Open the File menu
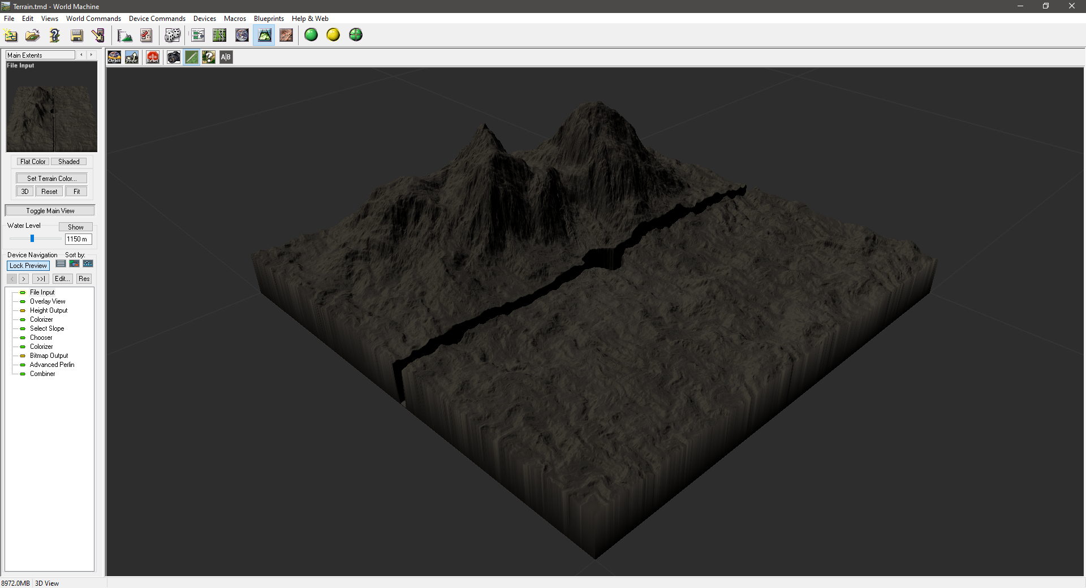The image size is (1086, 588). coord(9,19)
